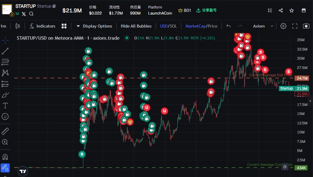Viewport: 313px width, 177px height.
Task: Change the 1m timeframe interval
Action: (x=3, y=26)
